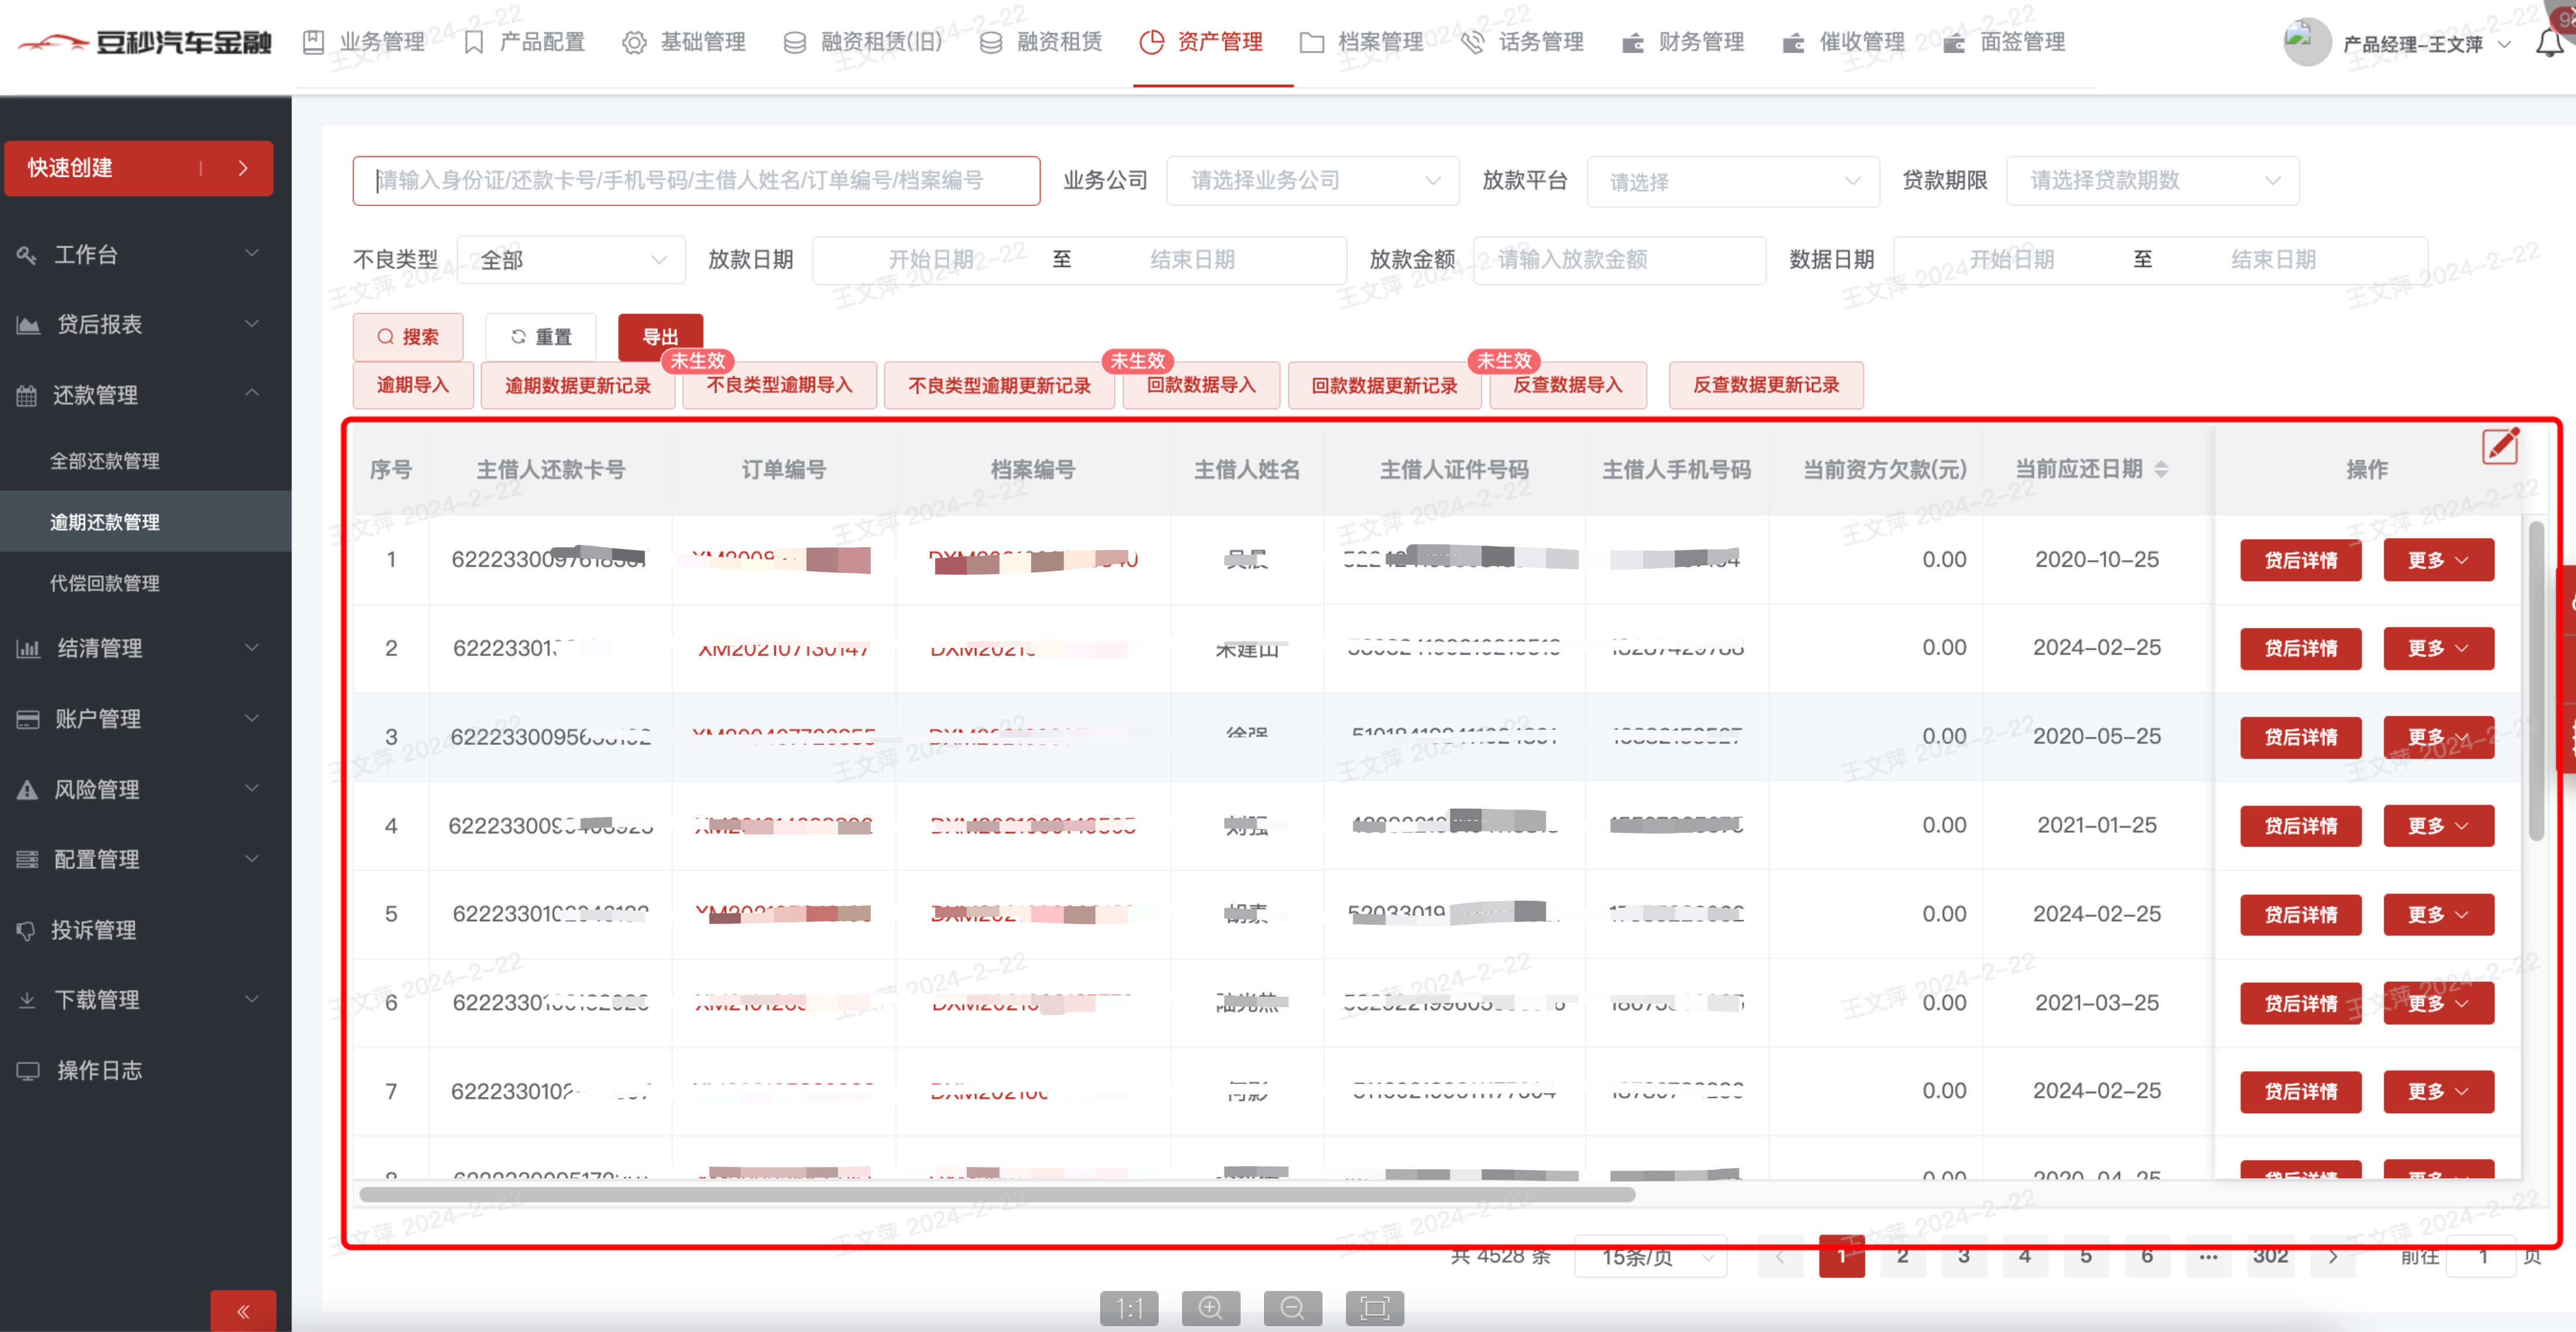Click the zoom out magnifier icon
Image resolution: width=2576 pixels, height=1332 pixels.
[x=1292, y=1308]
